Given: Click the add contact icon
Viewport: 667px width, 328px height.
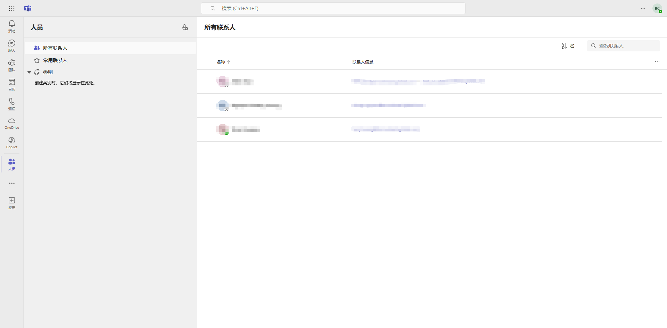Looking at the screenshot, I should tap(185, 27).
